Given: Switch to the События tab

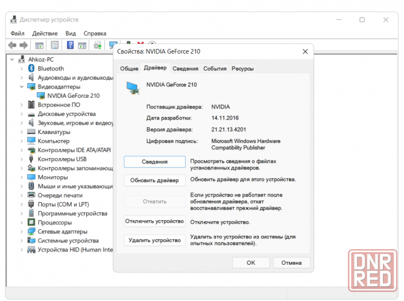Looking at the screenshot, I should (215, 69).
